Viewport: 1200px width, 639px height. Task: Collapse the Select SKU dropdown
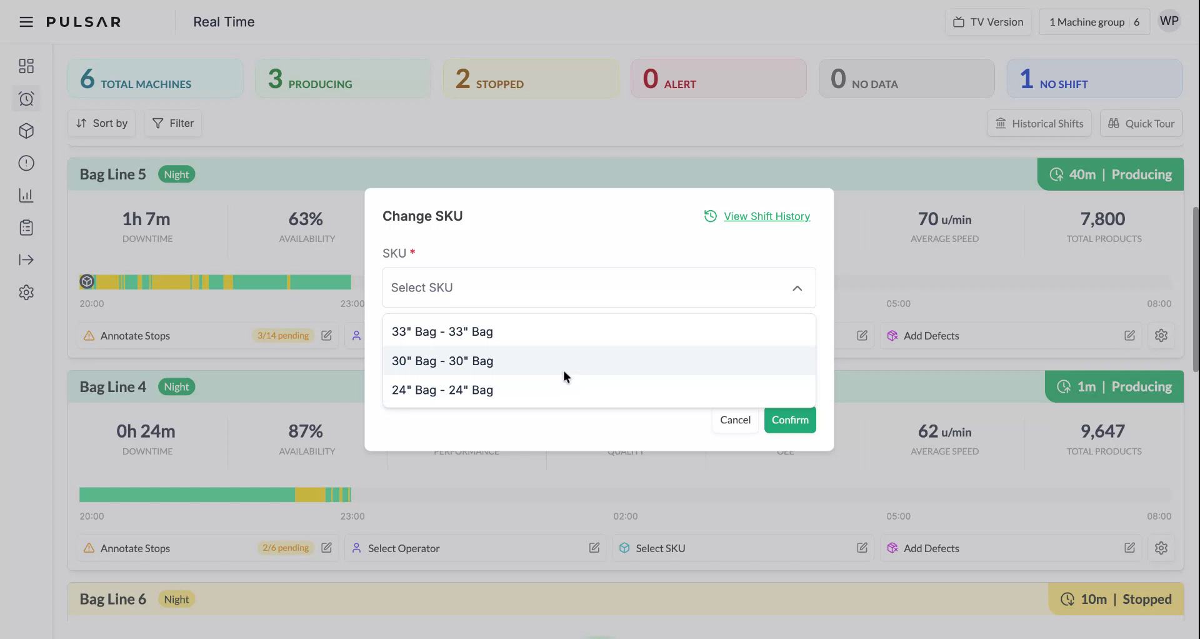pos(797,288)
